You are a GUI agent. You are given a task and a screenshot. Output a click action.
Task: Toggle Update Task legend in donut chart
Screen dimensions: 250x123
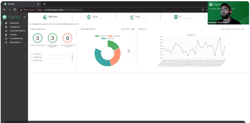(x=114, y=36)
